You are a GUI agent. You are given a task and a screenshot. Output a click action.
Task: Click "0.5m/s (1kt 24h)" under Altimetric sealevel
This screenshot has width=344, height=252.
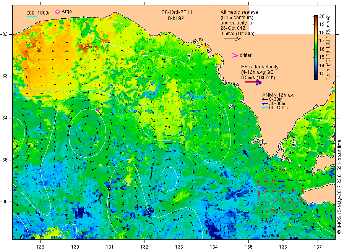click(x=238, y=34)
